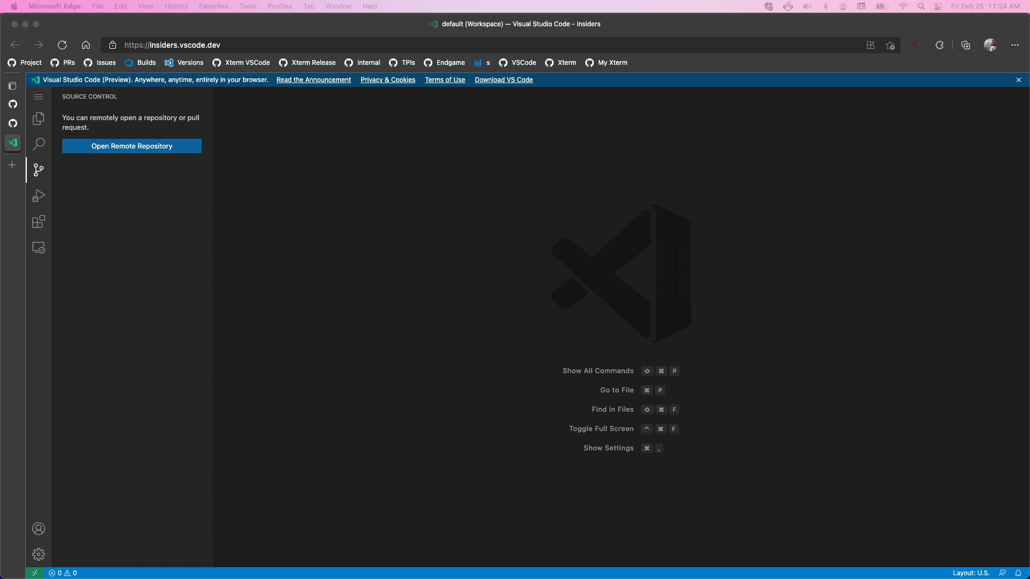Open the hamburger application menu
The width and height of the screenshot is (1030, 579).
(39, 97)
